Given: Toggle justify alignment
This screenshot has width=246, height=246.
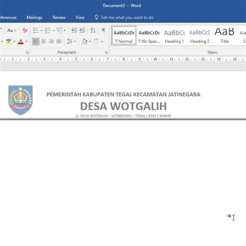Looking at the screenshot, I should coord(59,42).
